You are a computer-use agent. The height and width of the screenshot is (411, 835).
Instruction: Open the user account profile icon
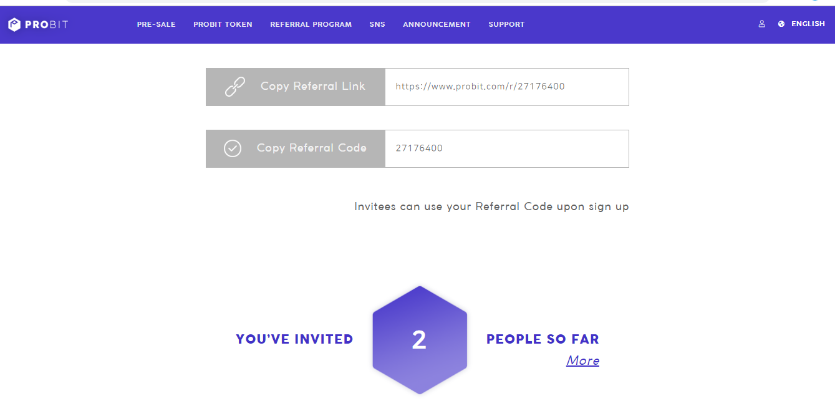tap(761, 24)
